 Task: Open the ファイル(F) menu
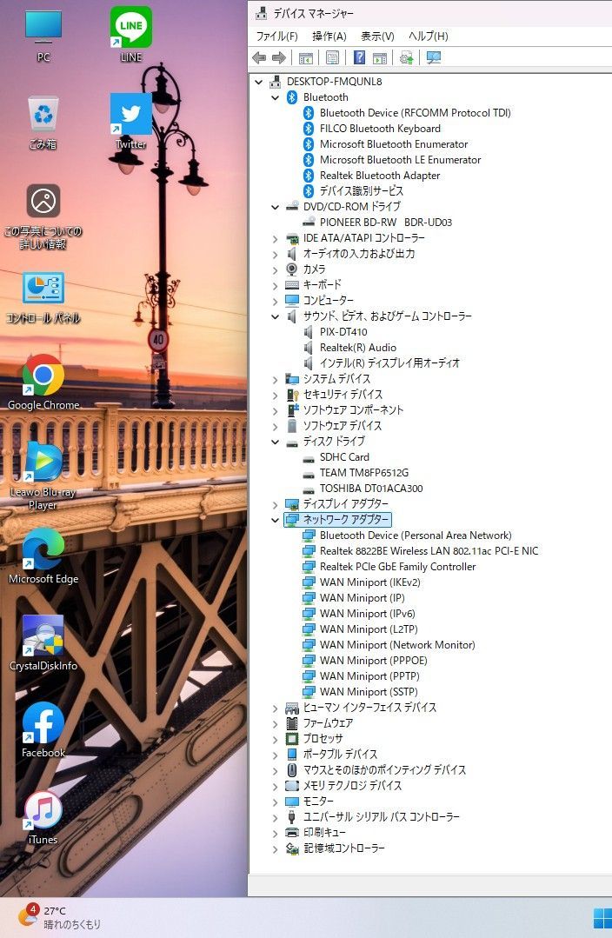[277, 36]
